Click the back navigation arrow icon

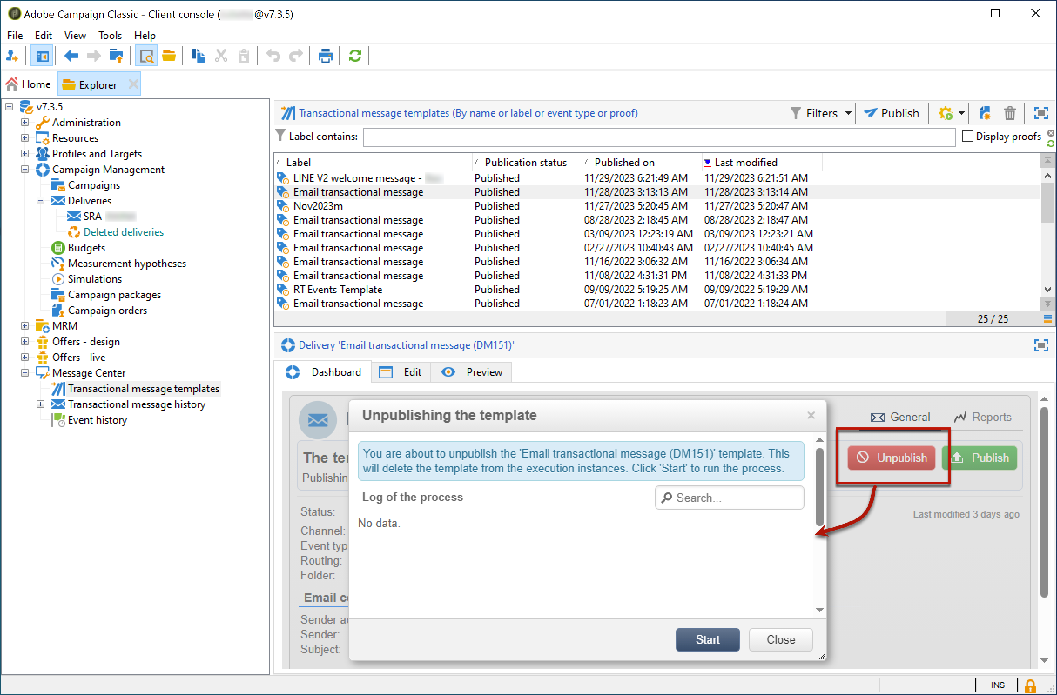71,56
